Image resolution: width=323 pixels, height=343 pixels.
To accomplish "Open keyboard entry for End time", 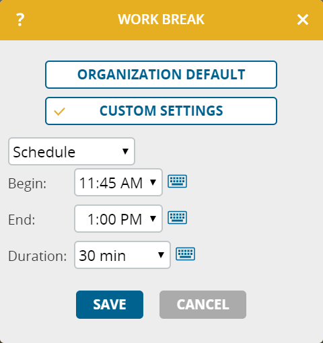I will pyautogui.click(x=178, y=217).
